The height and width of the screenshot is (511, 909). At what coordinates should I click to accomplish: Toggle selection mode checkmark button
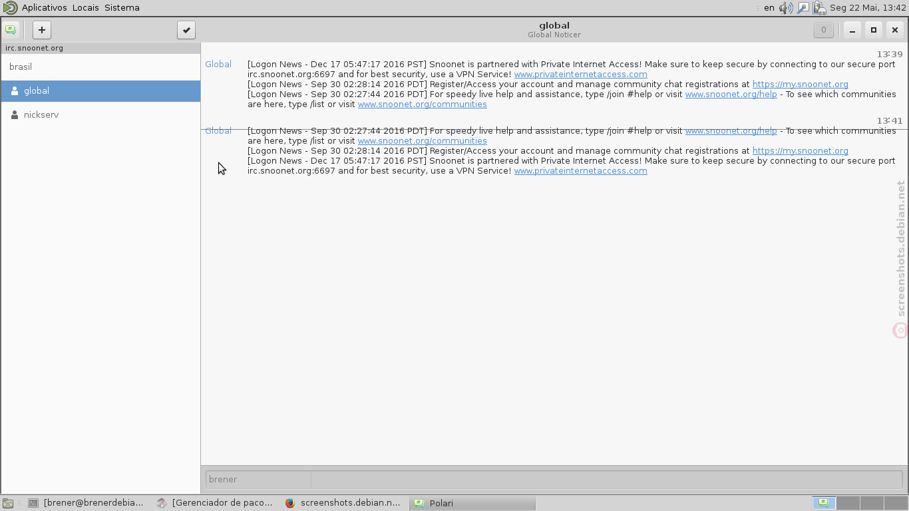click(x=186, y=30)
